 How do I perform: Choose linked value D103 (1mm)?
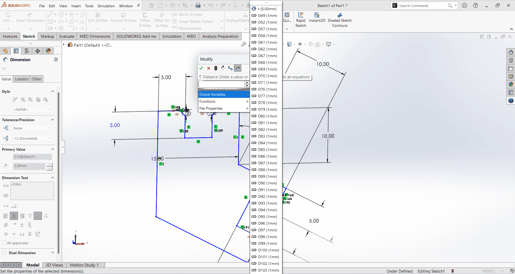tap(266, 270)
